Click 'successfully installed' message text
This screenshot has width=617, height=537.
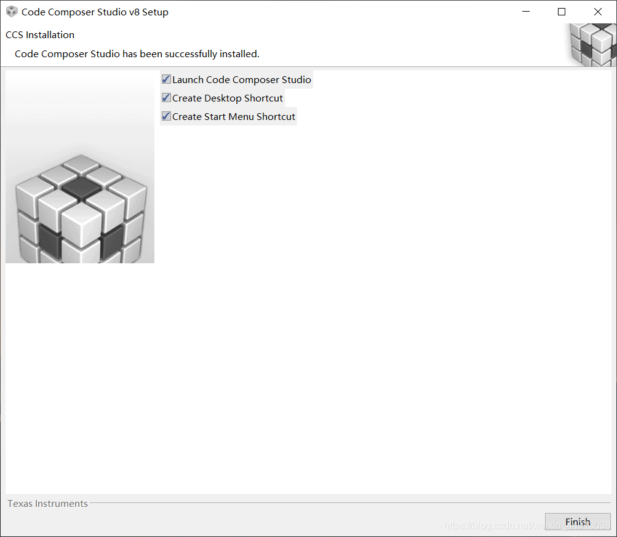tap(137, 54)
